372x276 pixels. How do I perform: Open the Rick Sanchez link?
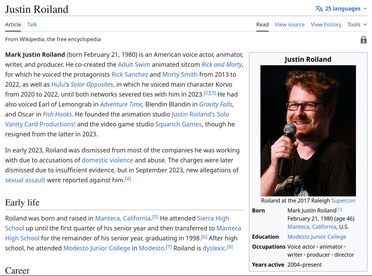pyautogui.click(x=130, y=74)
